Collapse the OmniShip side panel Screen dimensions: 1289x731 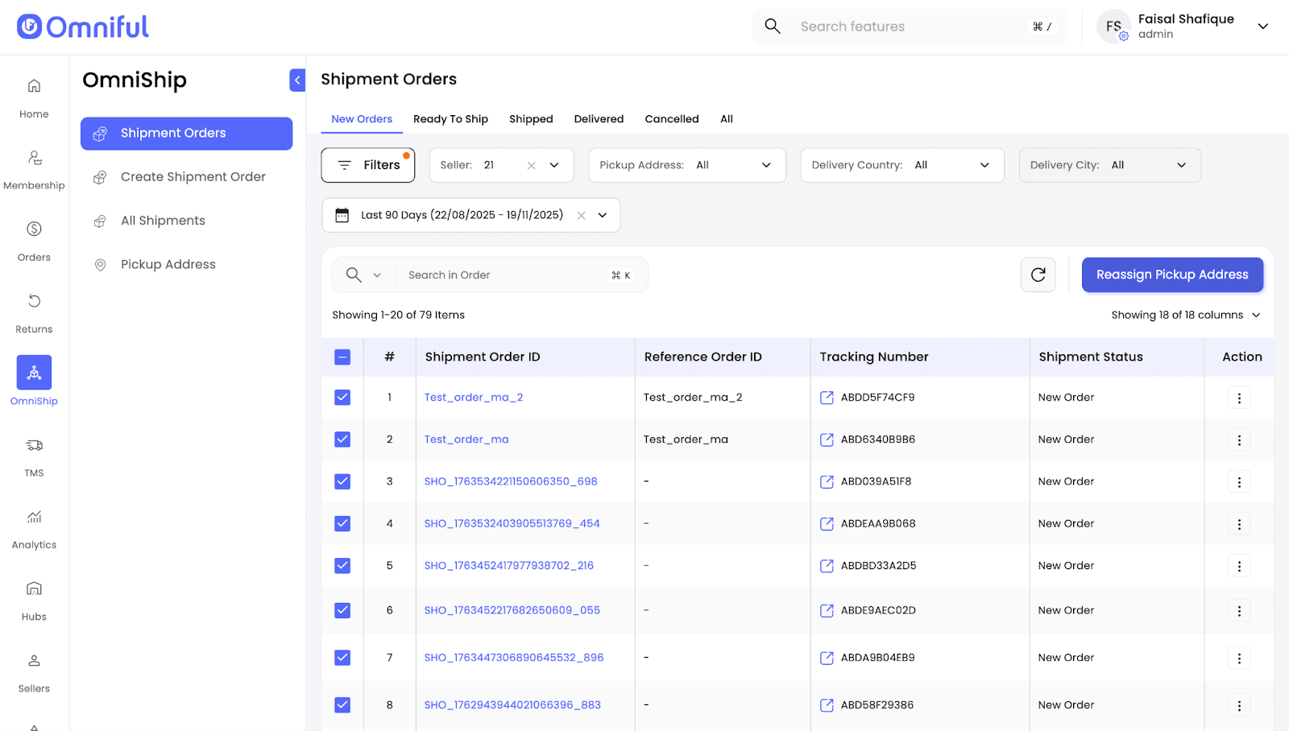tap(297, 80)
